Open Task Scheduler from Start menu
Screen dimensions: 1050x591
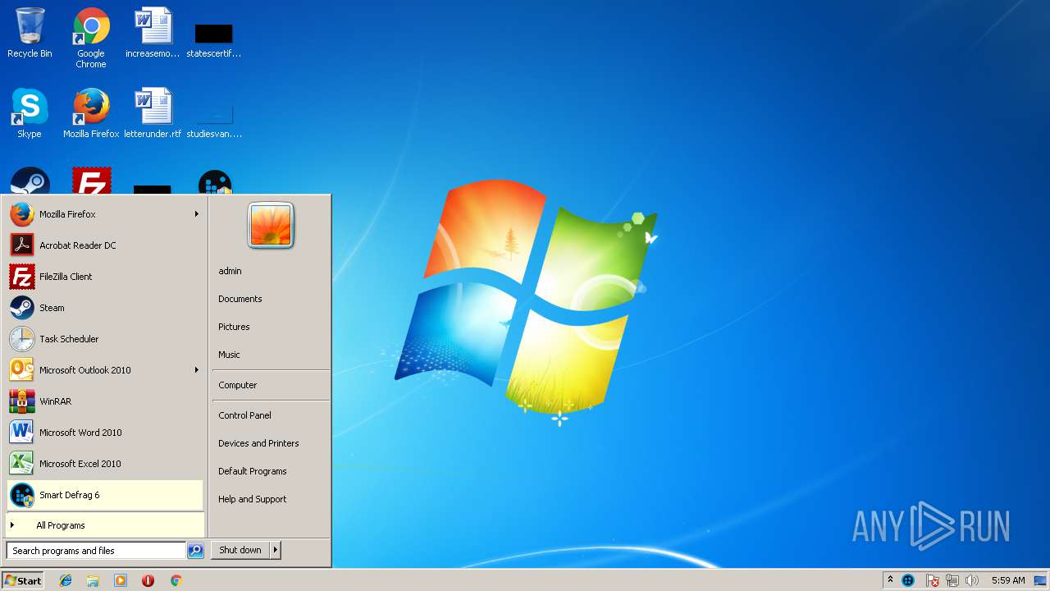tap(105, 339)
